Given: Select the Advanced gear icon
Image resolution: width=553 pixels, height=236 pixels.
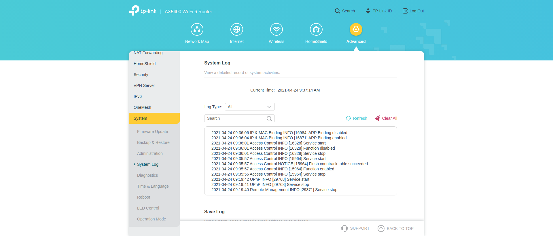Looking at the screenshot, I should [x=356, y=29].
